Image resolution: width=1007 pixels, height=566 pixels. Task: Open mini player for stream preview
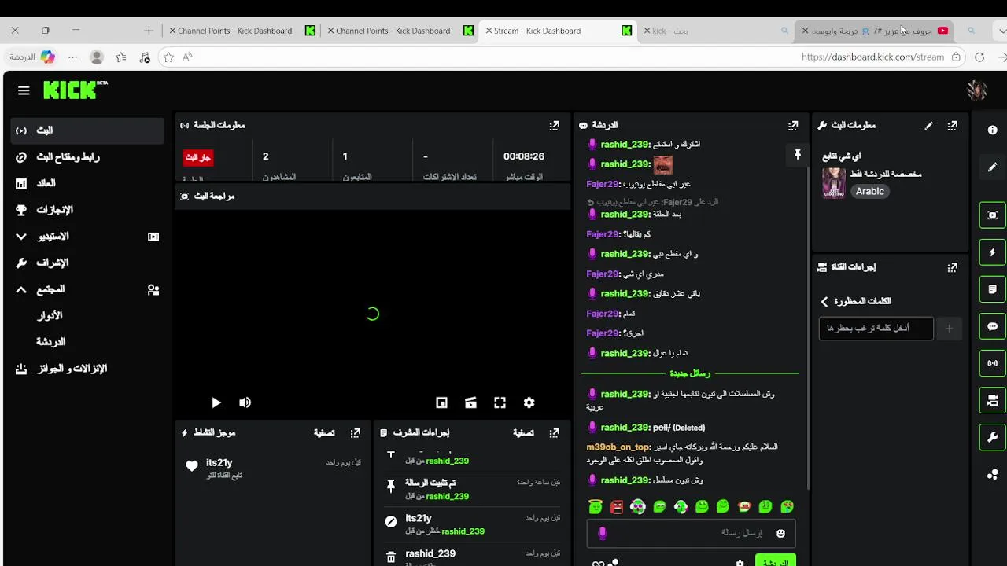[441, 402]
